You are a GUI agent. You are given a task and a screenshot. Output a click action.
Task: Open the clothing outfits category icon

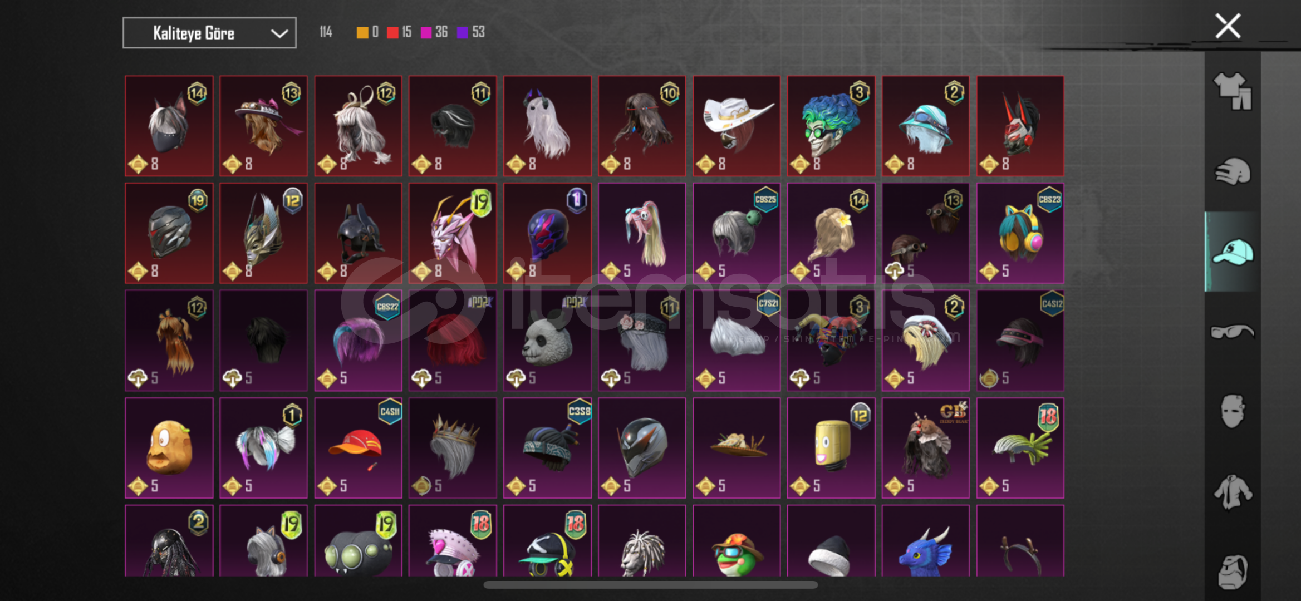[1233, 91]
